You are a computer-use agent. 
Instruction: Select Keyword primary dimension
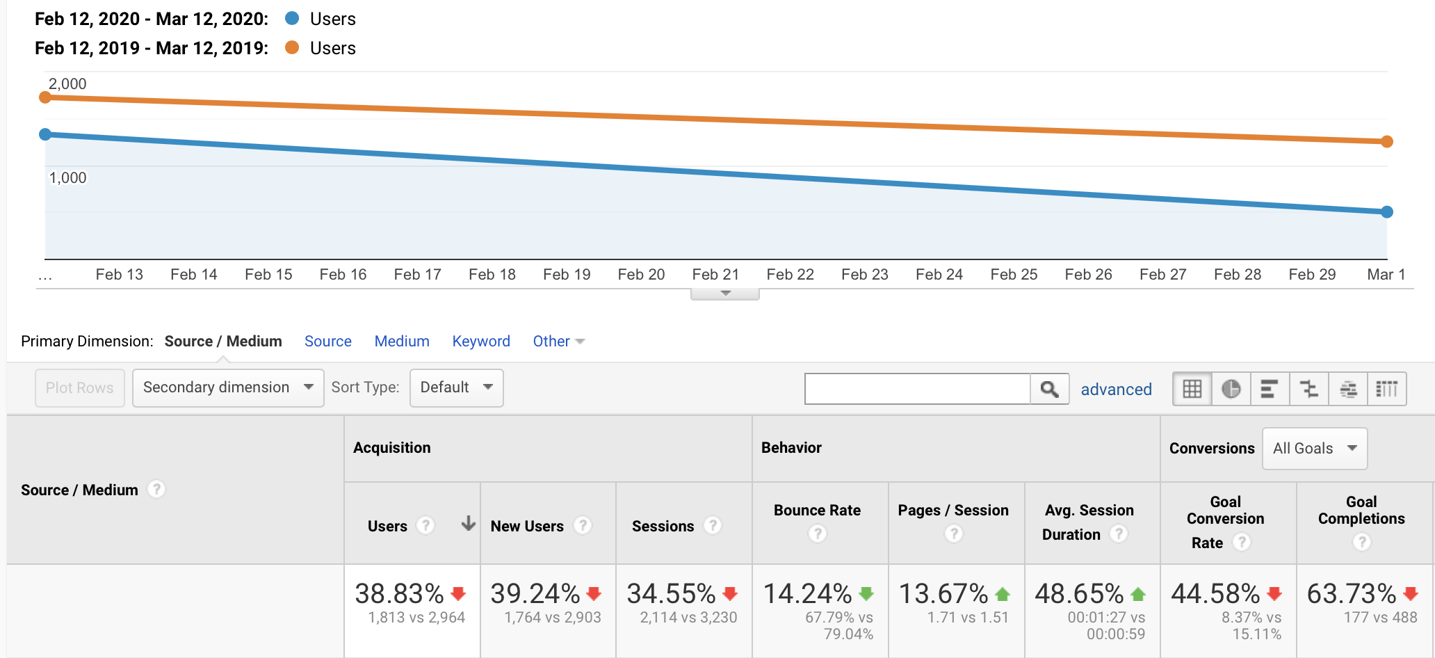(x=481, y=342)
